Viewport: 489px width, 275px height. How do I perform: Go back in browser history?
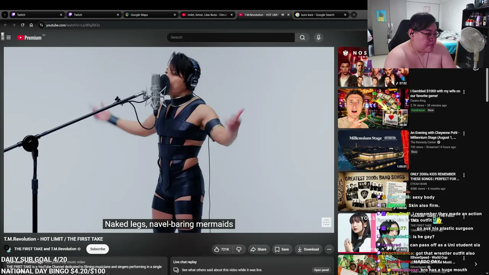[5, 25]
